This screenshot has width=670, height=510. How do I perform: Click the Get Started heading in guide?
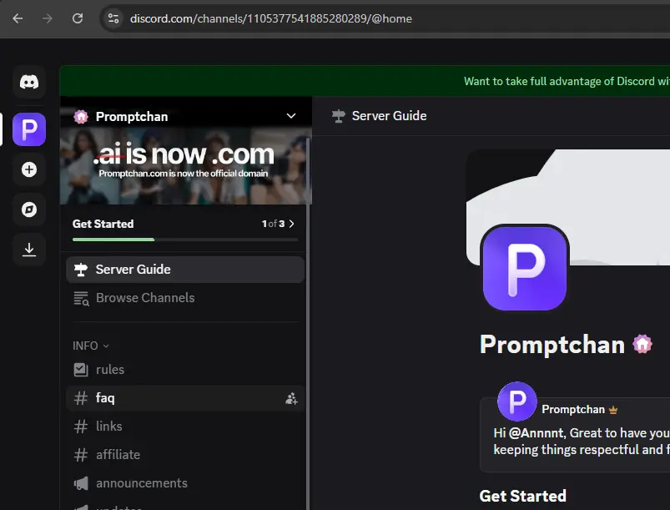522,496
